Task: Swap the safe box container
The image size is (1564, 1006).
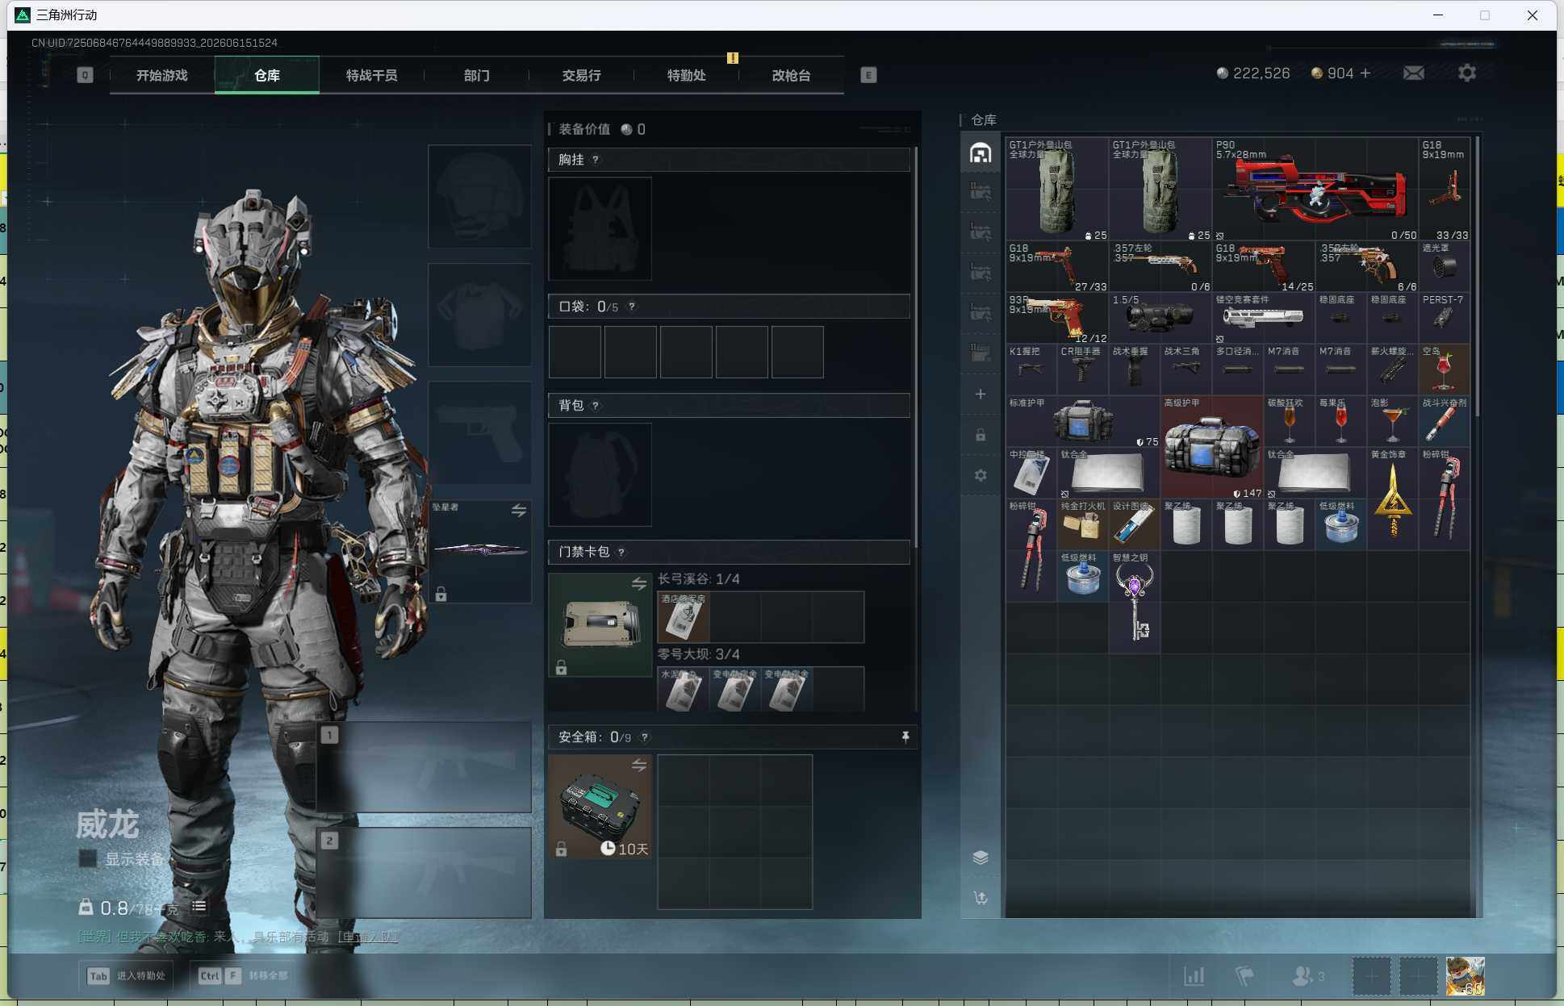Action: pos(639,765)
